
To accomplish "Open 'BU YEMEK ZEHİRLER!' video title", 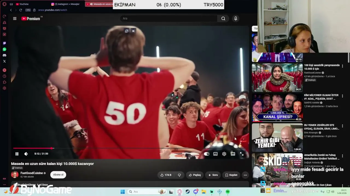I will tap(322, 127).
